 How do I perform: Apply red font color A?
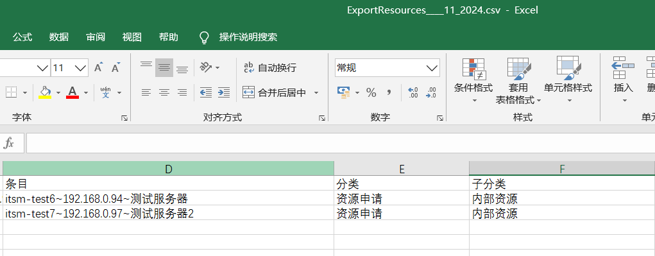click(x=72, y=92)
